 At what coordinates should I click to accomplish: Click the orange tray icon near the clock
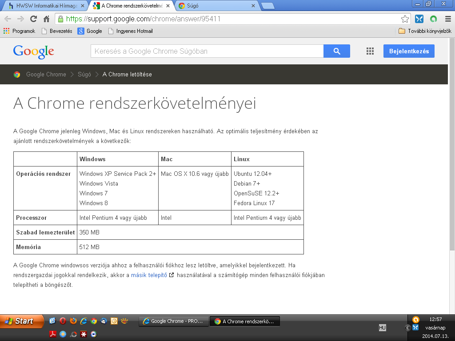[415, 320]
